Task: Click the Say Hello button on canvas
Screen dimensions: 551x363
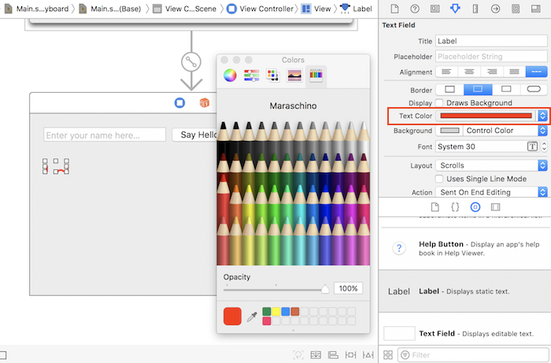Action: point(194,135)
